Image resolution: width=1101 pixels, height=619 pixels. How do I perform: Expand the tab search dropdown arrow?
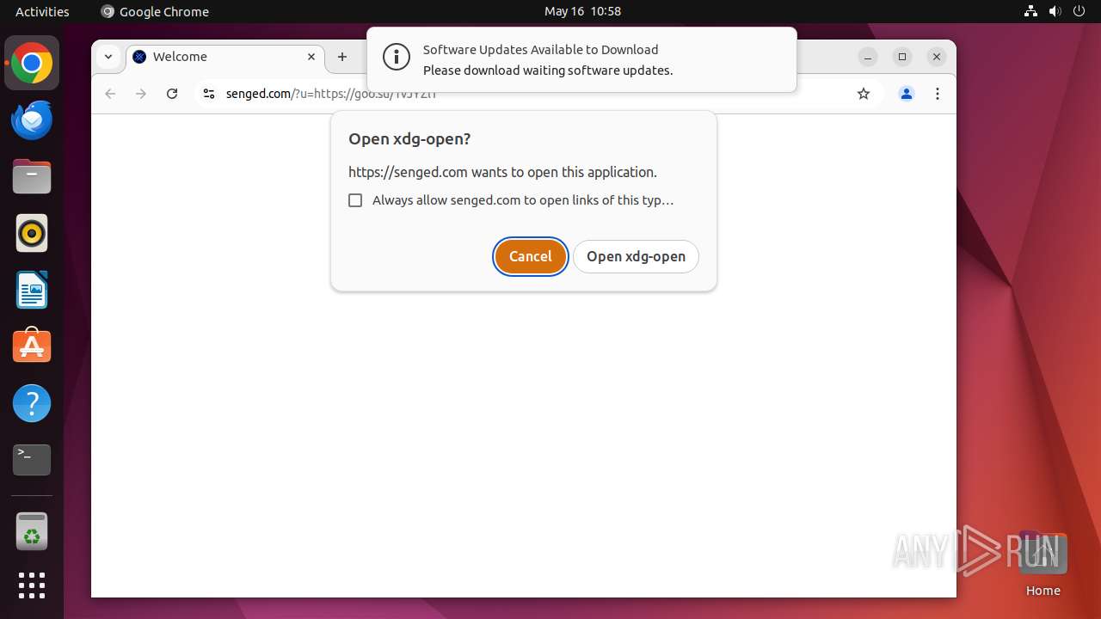click(108, 57)
